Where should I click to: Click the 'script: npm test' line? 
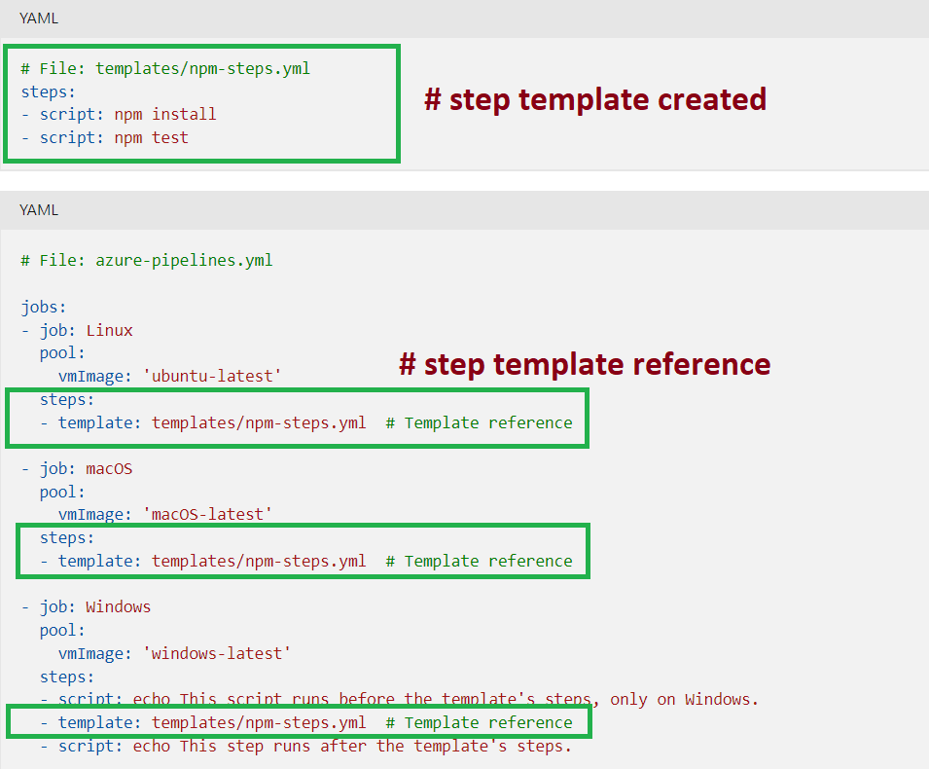[105, 137]
